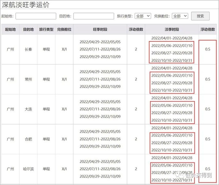Click the 0.5 multiplier in the 长春 row

coord(208,50)
